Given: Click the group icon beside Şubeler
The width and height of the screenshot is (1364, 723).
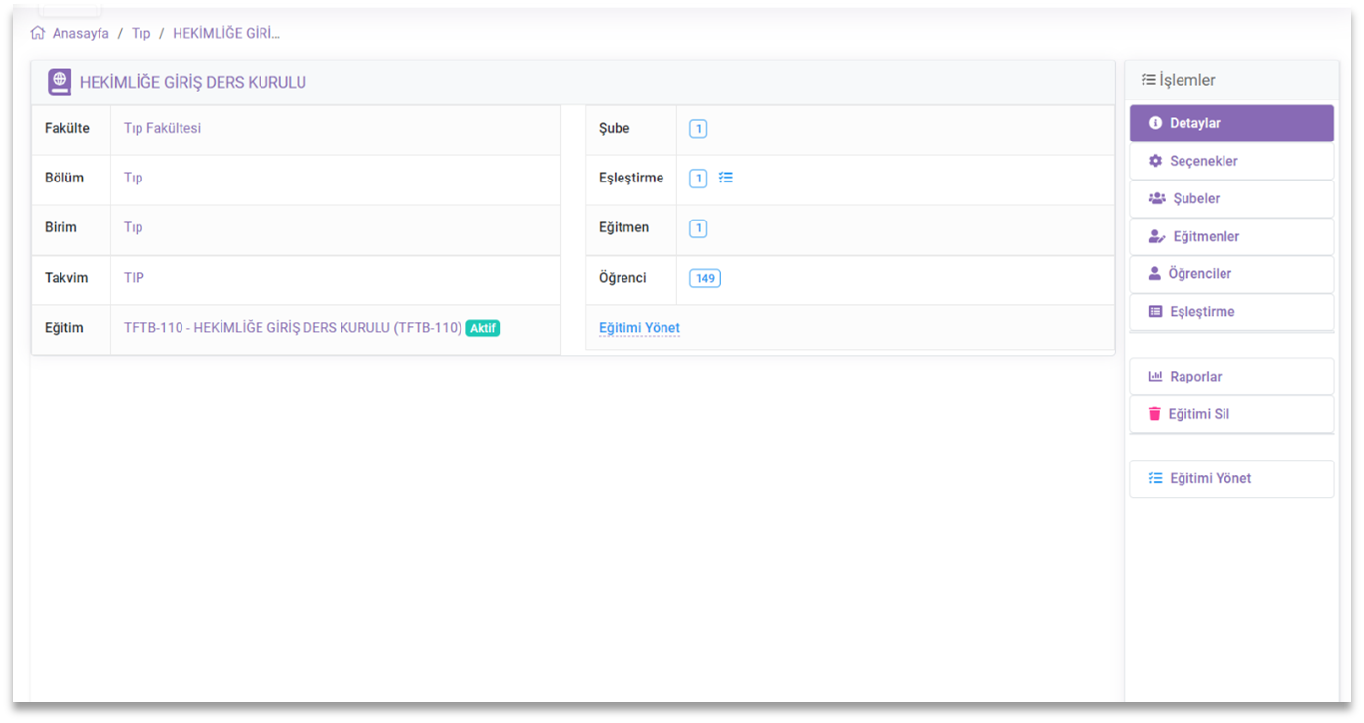Looking at the screenshot, I should (x=1157, y=198).
